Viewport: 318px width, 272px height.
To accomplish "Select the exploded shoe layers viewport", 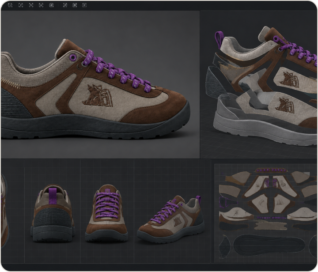I will point(259,84).
